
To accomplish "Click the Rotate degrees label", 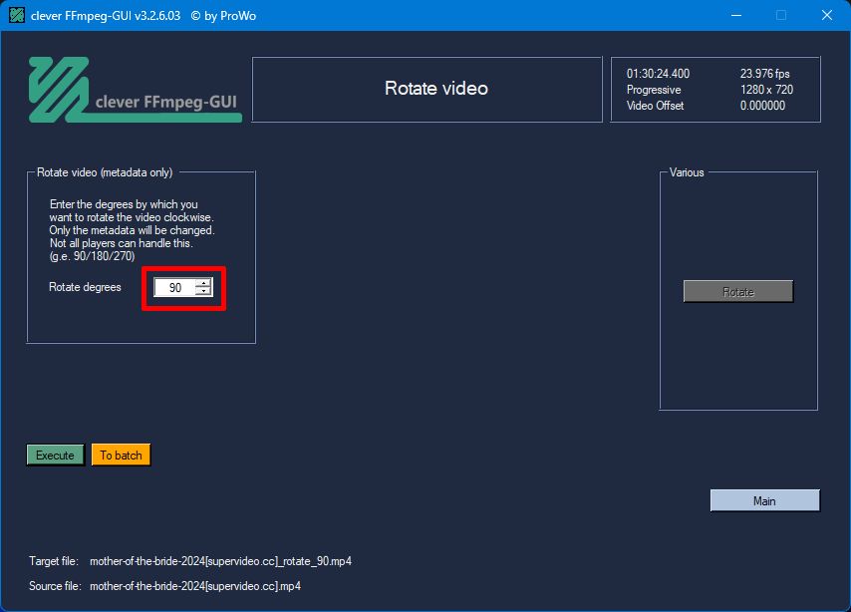I will click(x=85, y=287).
